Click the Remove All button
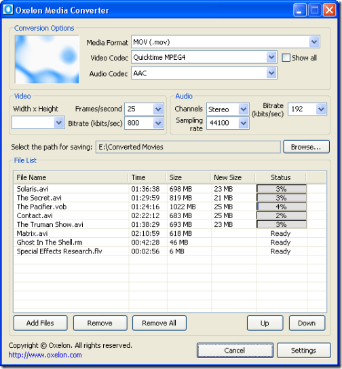The image size is (342, 369). coord(159,323)
